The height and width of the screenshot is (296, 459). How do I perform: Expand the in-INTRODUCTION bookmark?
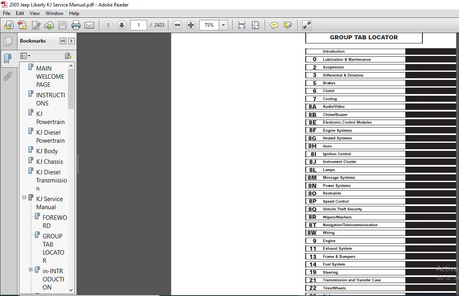(31, 269)
